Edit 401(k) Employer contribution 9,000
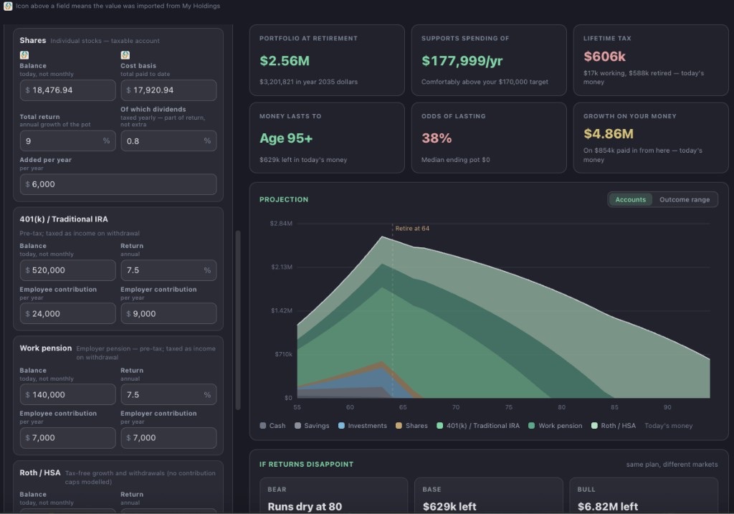The height and width of the screenshot is (514, 734). tap(168, 314)
